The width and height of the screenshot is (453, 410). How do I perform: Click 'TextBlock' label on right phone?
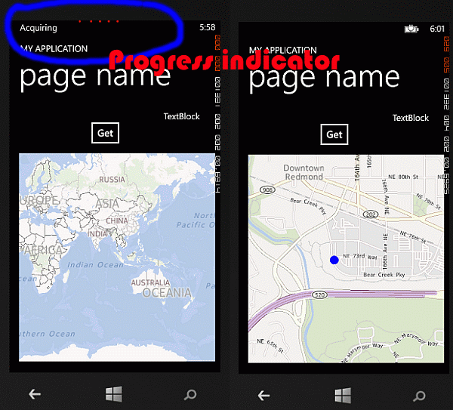[411, 118]
